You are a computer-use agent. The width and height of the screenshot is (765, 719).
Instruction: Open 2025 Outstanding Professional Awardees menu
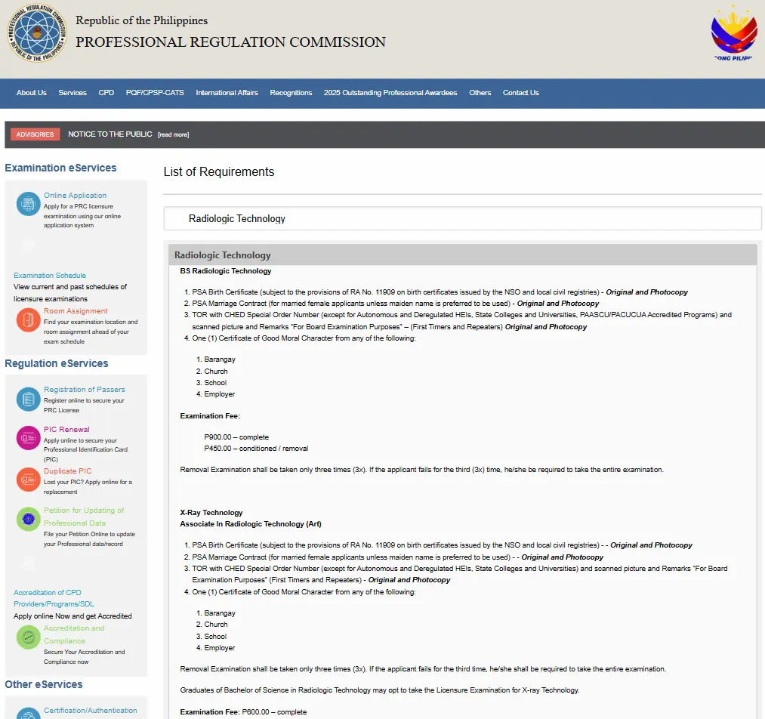[x=390, y=93]
